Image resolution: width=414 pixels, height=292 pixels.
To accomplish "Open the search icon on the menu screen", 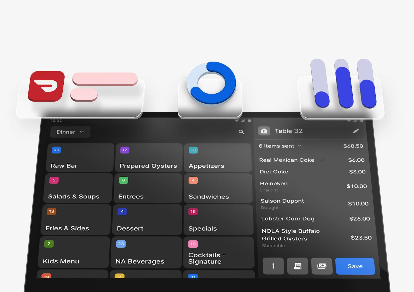I will point(241,132).
